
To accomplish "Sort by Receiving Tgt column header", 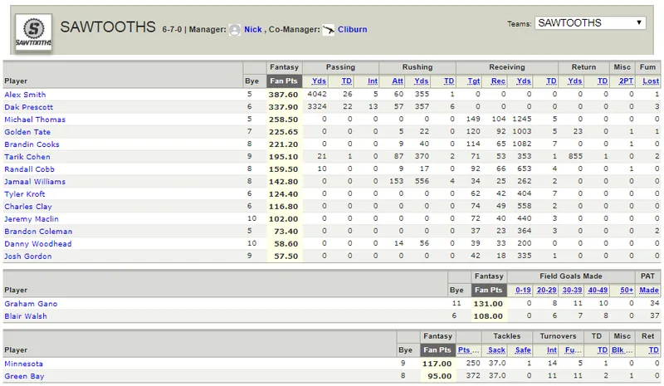I will coord(473,81).
